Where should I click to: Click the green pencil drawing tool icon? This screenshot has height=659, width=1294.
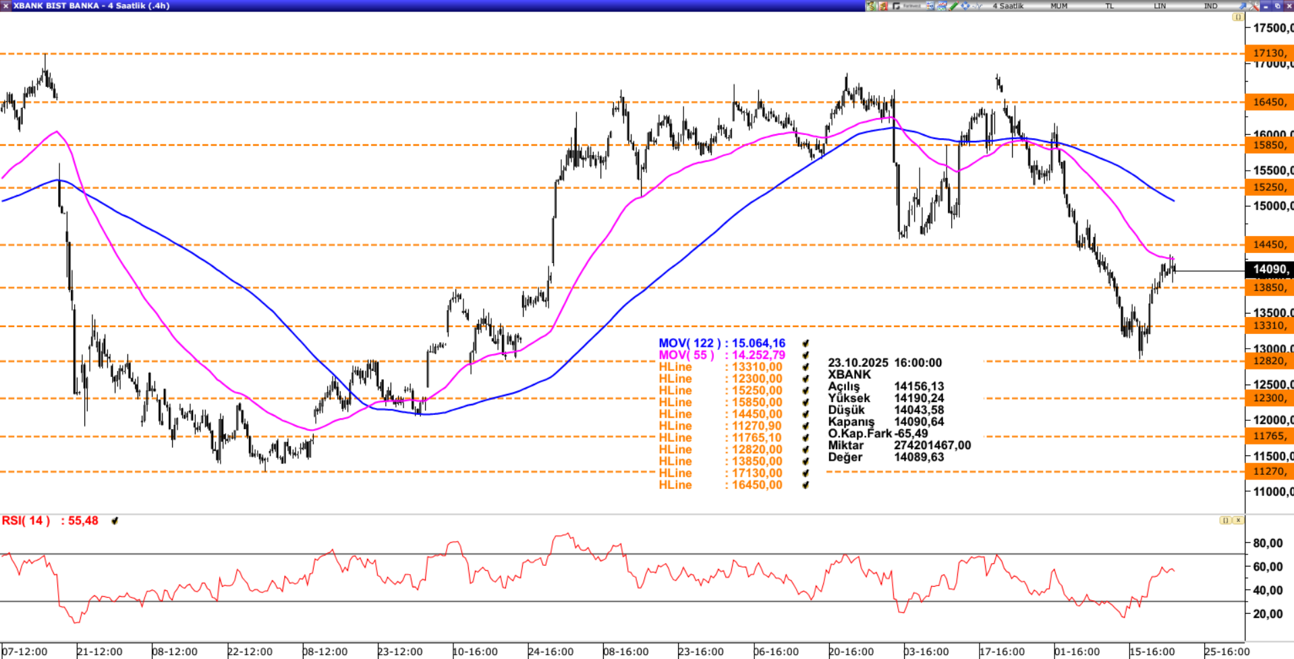pyautogui.click(x=954, y=6)
